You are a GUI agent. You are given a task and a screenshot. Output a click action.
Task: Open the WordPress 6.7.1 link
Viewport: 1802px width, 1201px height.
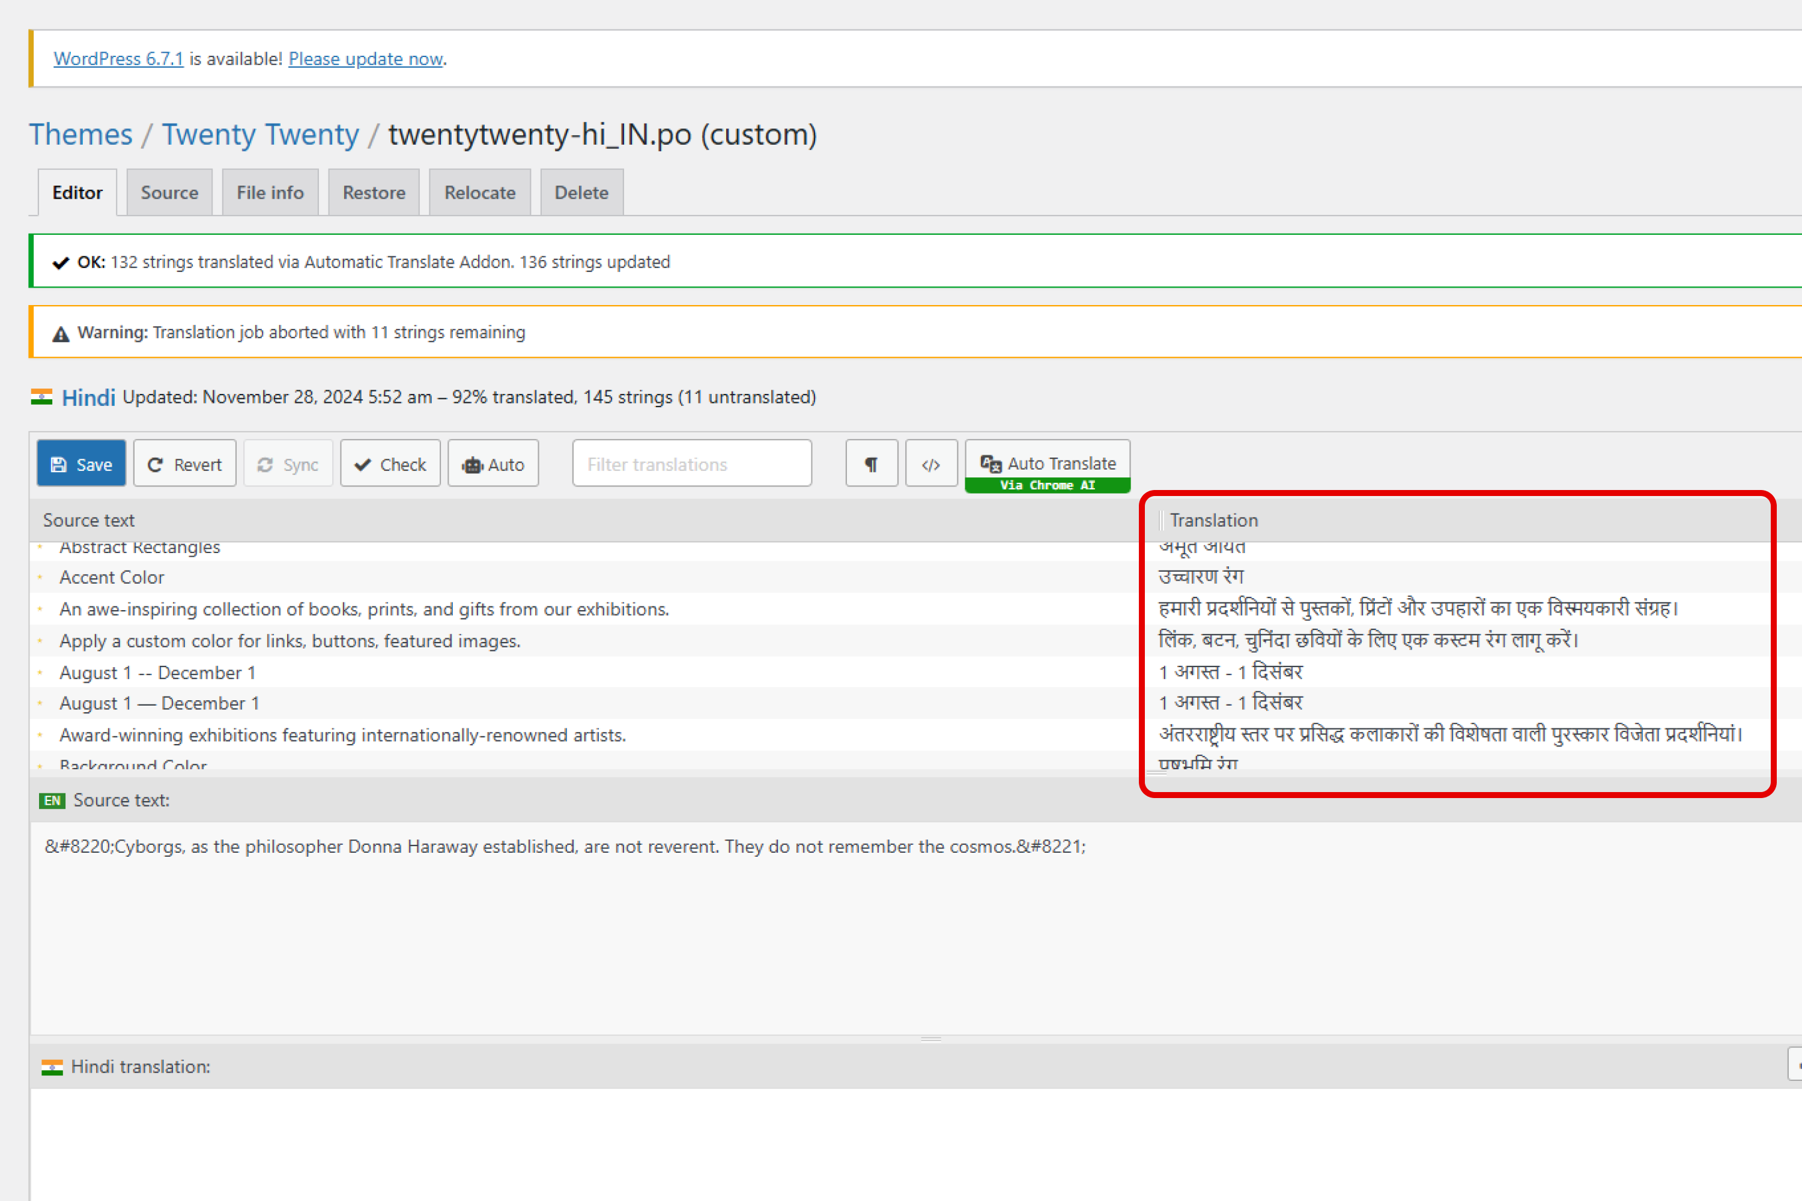click(118, 59)
